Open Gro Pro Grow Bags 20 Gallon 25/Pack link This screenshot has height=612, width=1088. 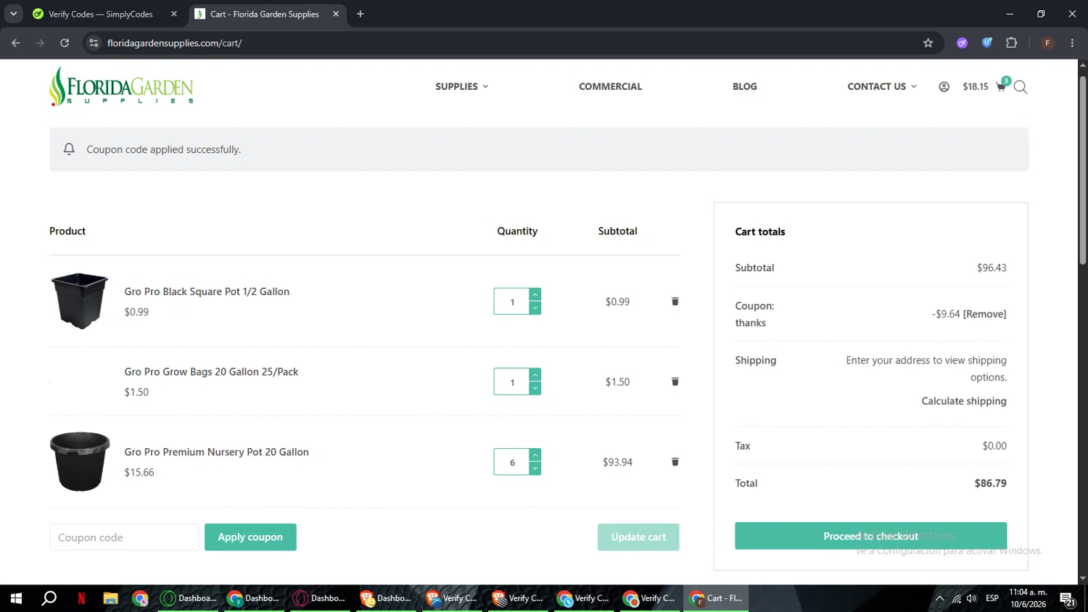click(x=211, y=372)
